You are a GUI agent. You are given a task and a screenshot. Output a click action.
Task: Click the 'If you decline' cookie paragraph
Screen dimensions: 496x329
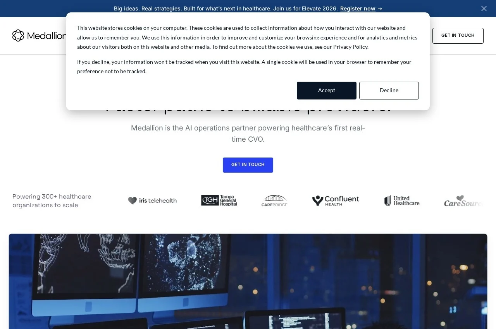pos(244,67)
